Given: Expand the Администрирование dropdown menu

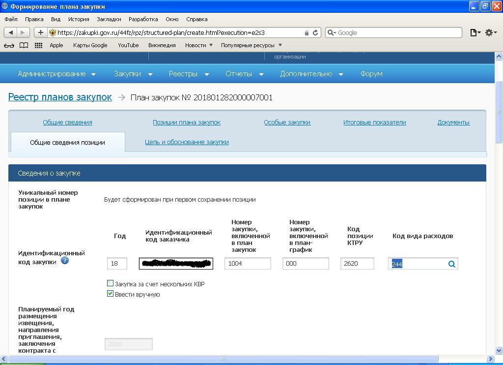Looking at the screenshot, I should click(x=56, y=74).
